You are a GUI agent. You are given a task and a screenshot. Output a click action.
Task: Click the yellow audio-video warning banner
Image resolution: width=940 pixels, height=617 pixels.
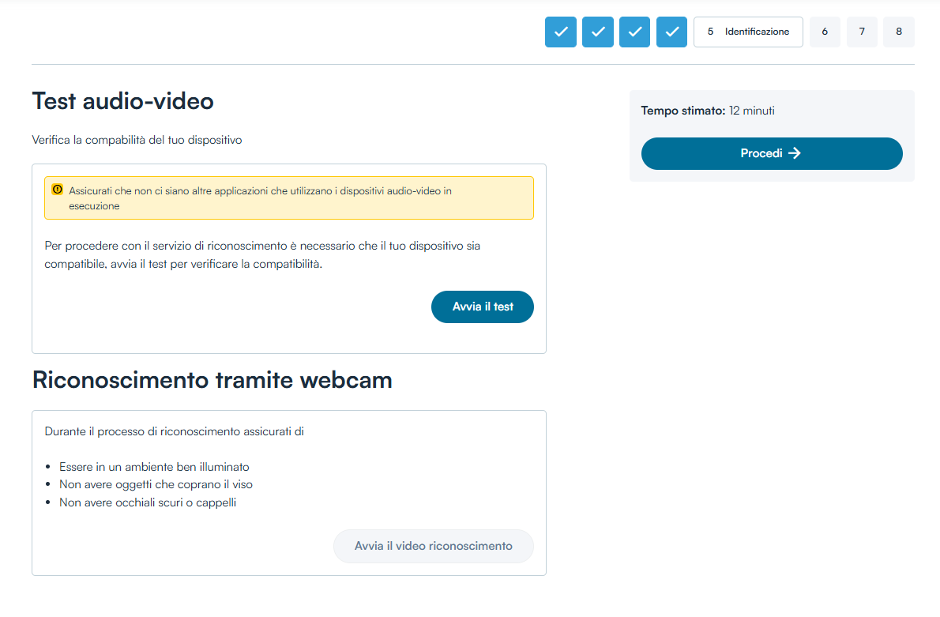coord(289,198)
